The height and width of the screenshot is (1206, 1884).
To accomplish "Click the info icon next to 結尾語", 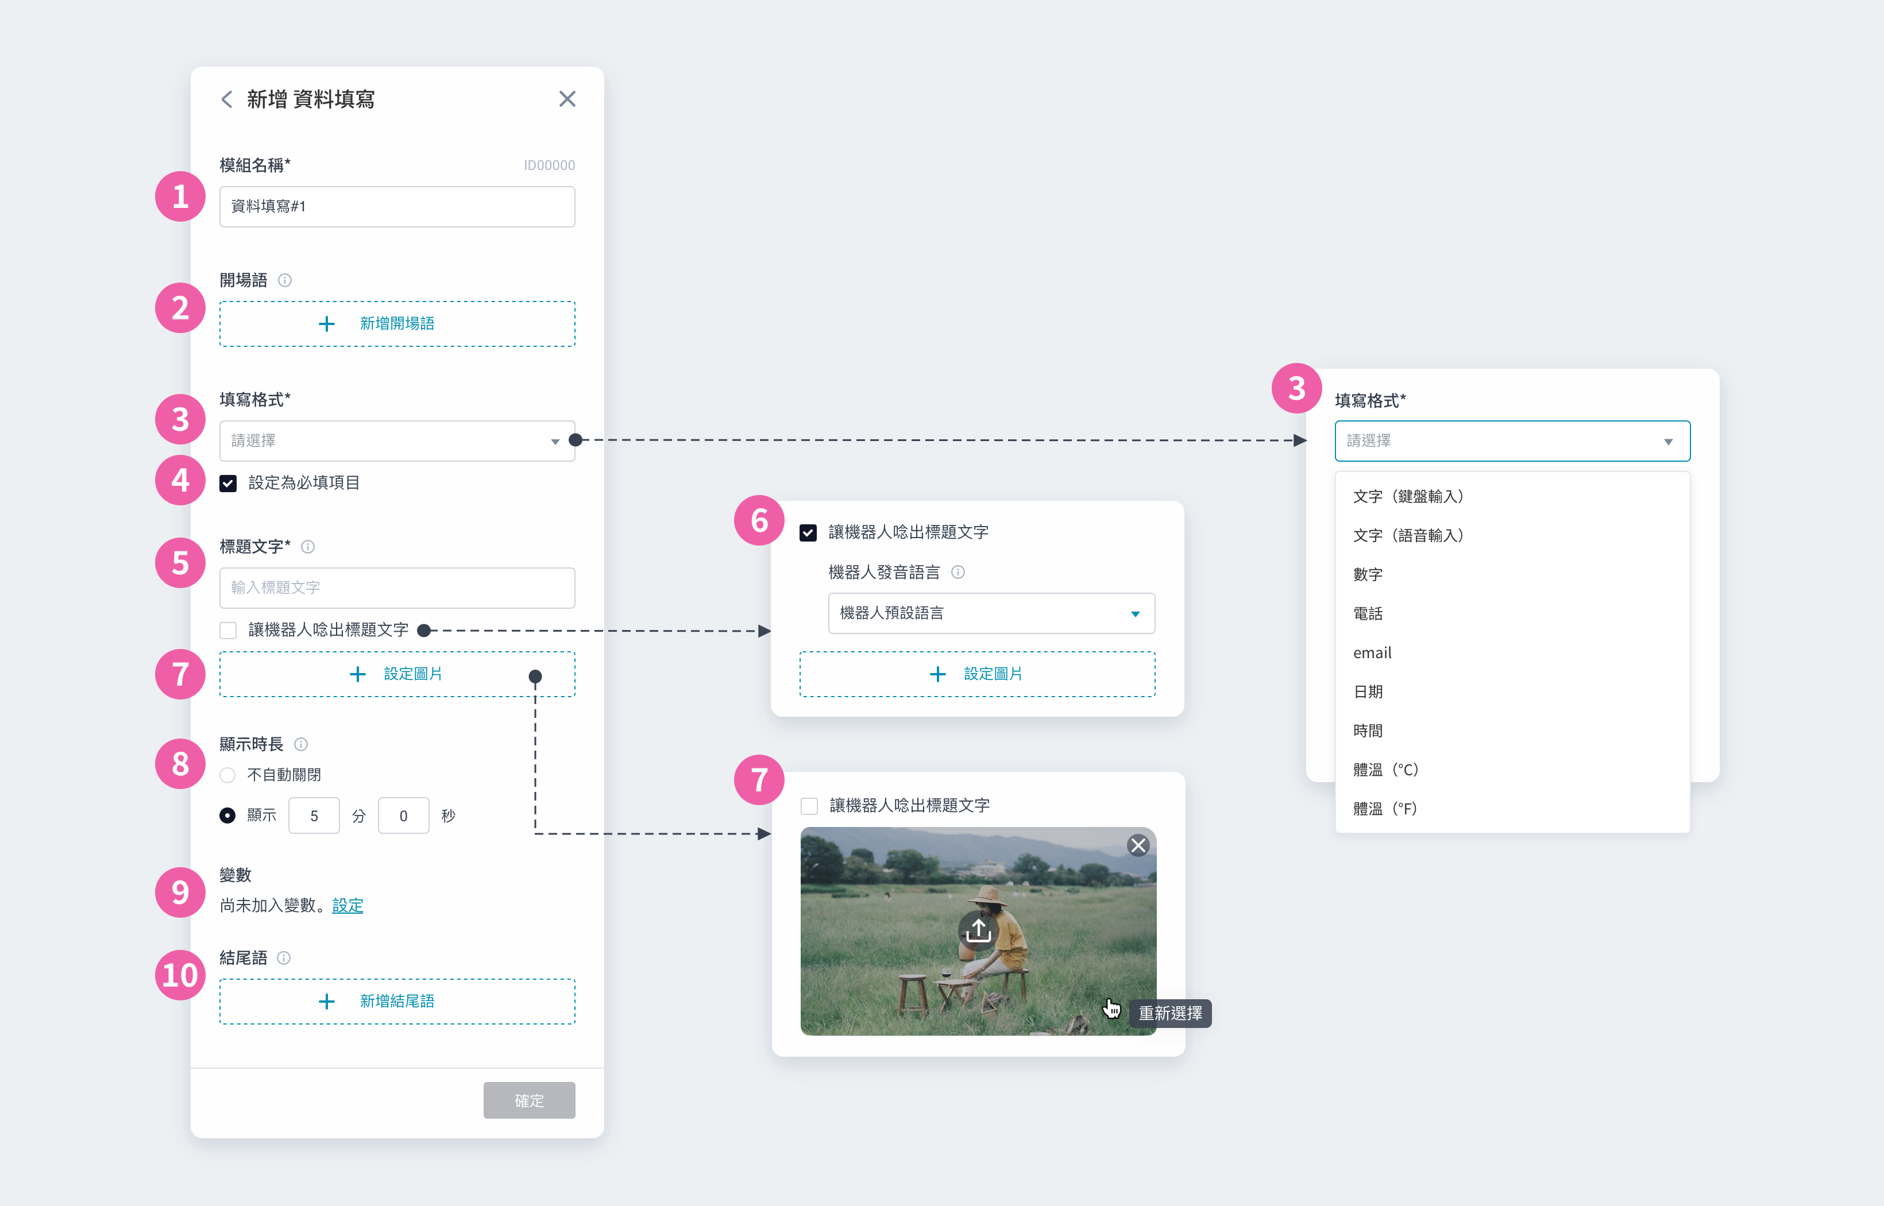I will pos(284,958).
